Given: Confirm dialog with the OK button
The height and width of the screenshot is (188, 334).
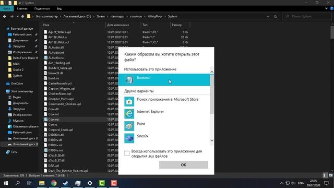Looking at the screenshot, I should [x=183, y=165].
